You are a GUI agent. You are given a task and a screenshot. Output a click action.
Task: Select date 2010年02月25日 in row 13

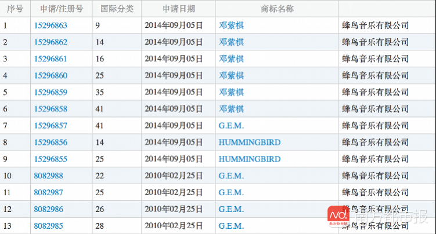(174, 226)
